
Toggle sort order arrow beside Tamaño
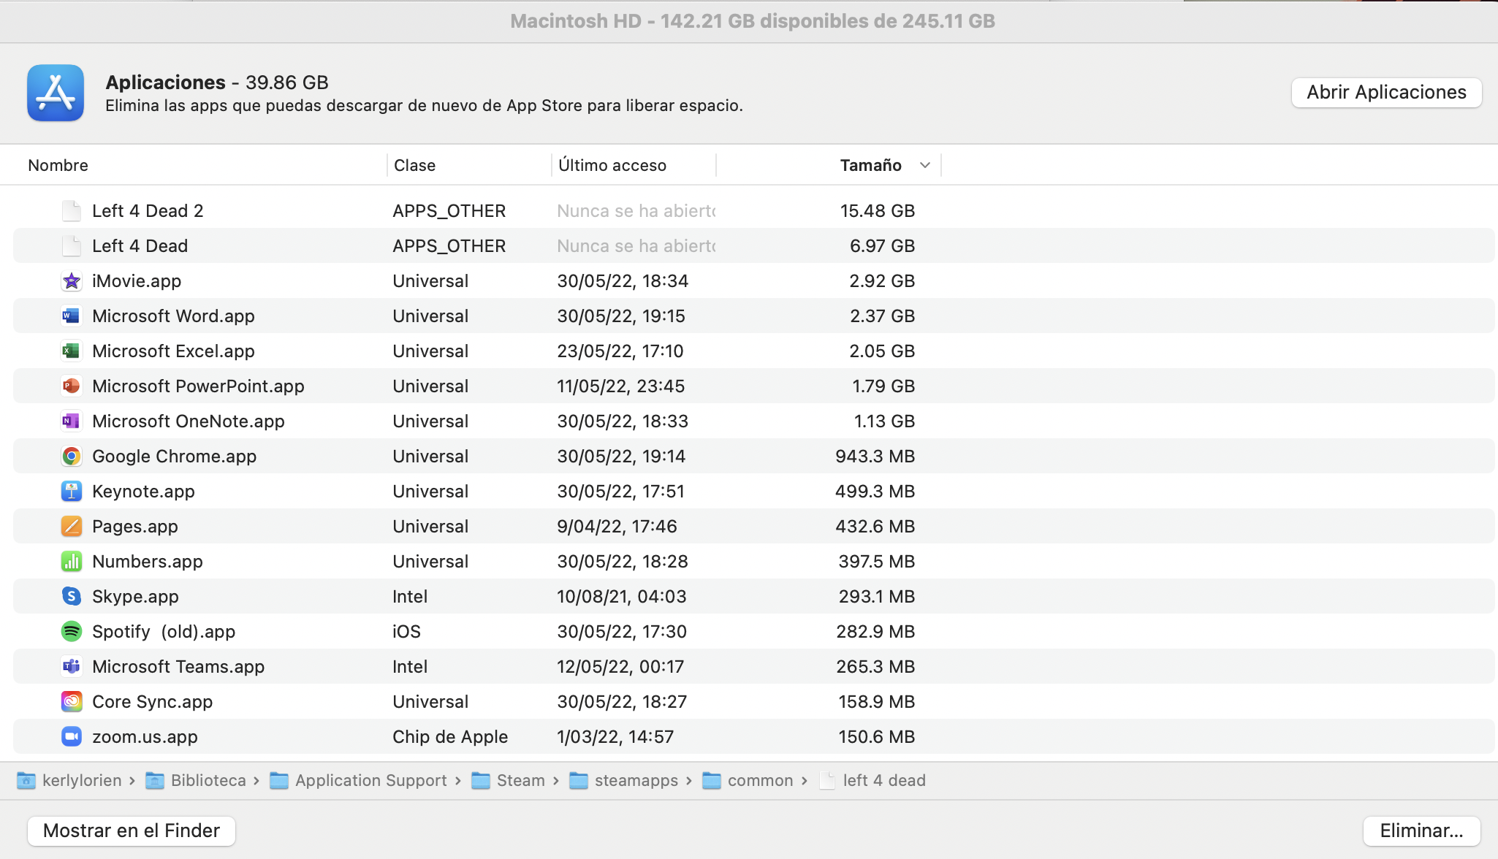[925, 165]
